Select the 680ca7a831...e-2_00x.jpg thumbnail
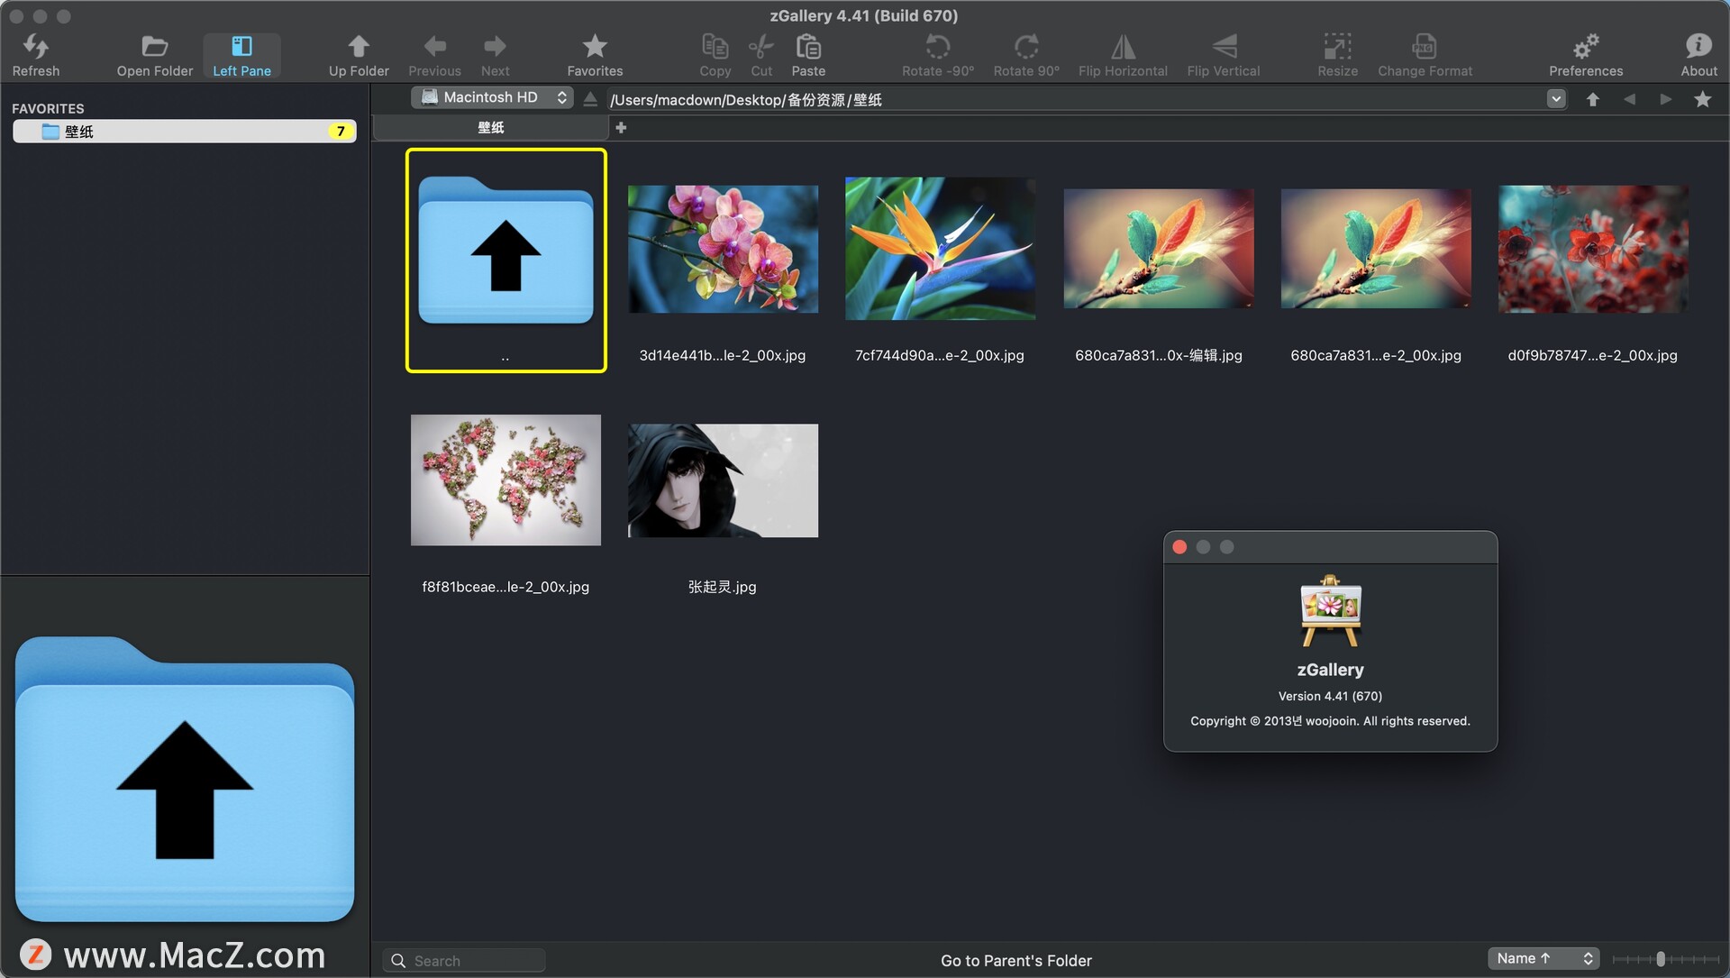The height and width of the screenshot is (978, 1730). [x=1376, y=249]
